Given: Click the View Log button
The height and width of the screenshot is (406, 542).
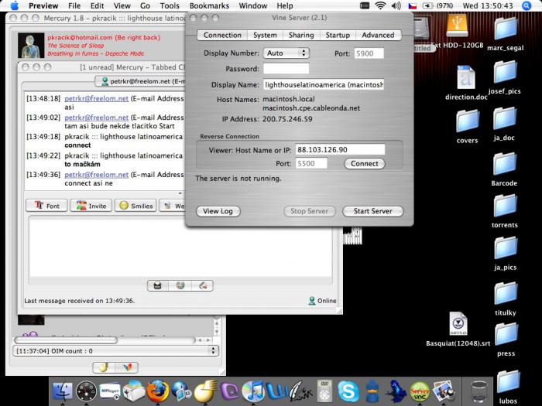Looking at the screenshot, I should tap(218, 211).
